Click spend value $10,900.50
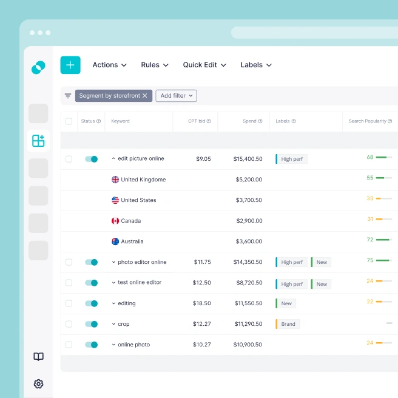This screenshot has width=398, height=398. pyautogui.click(x=248, y=345)
